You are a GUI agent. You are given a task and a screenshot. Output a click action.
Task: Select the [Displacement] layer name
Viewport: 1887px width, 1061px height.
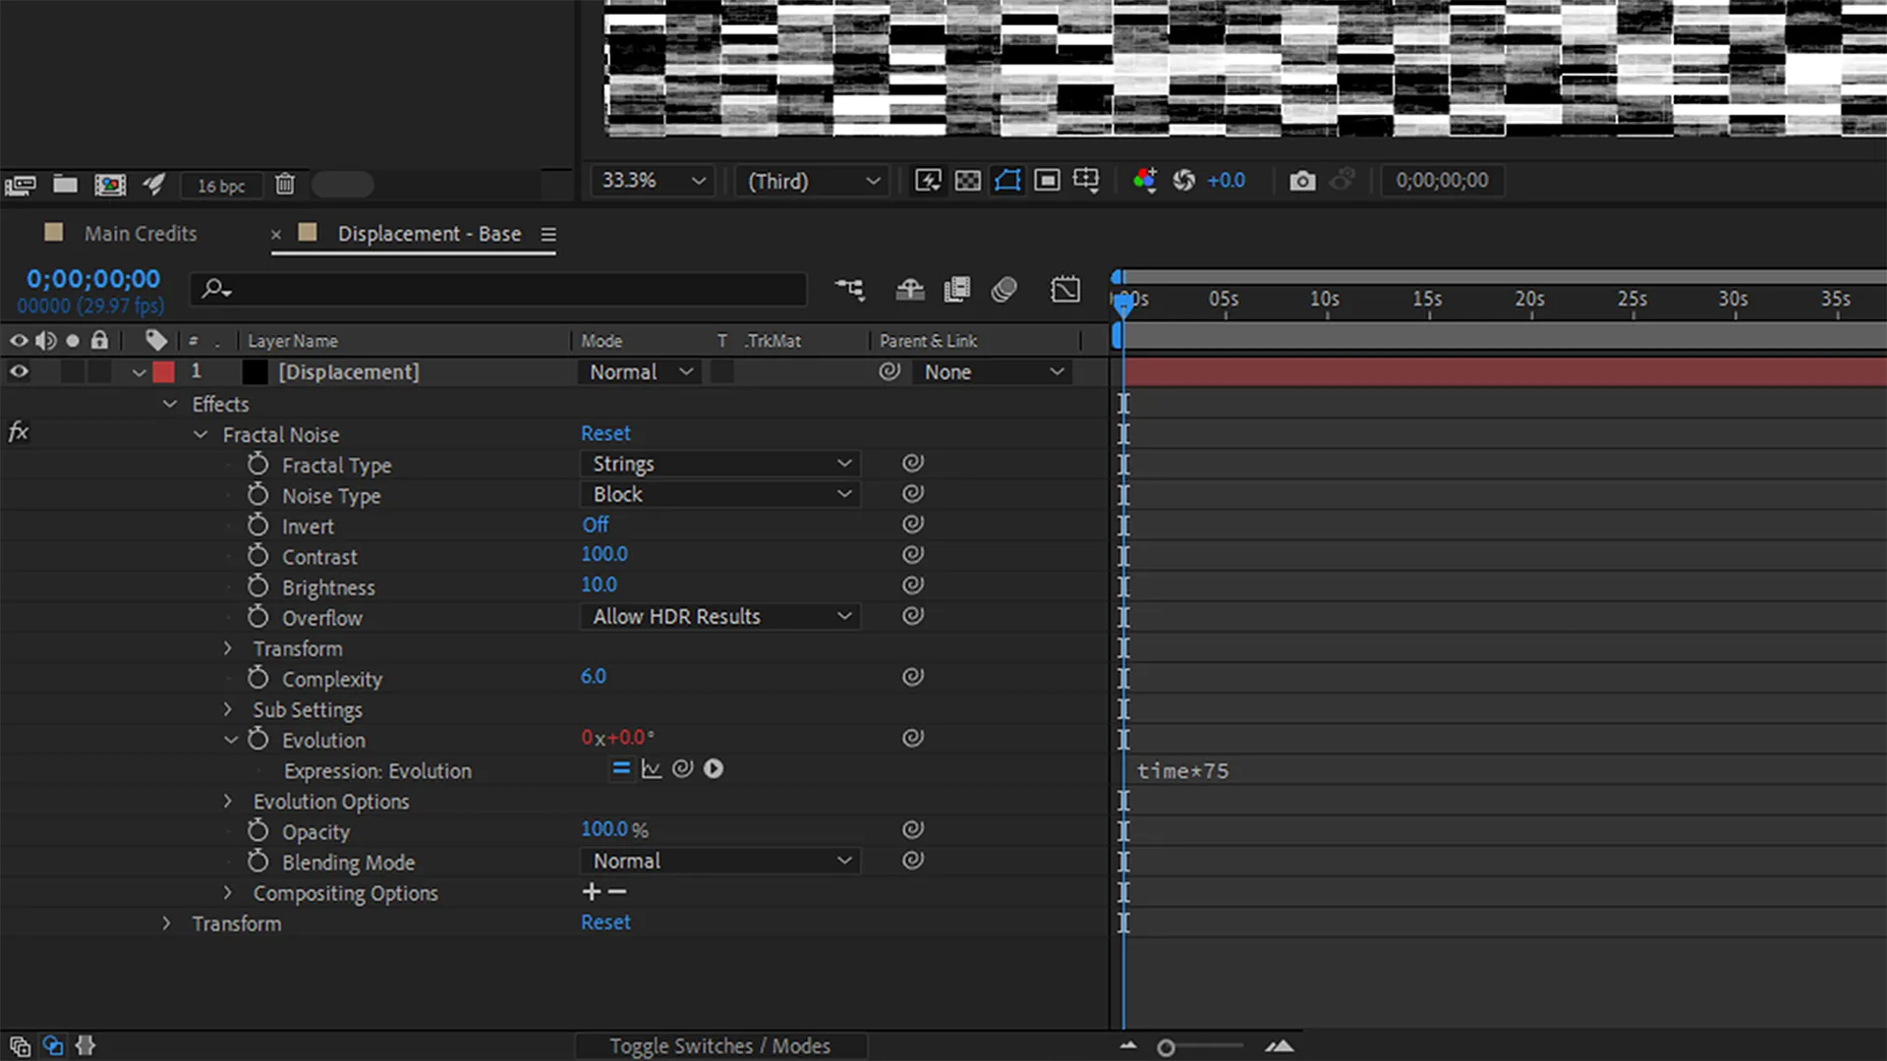click(349, 372)
